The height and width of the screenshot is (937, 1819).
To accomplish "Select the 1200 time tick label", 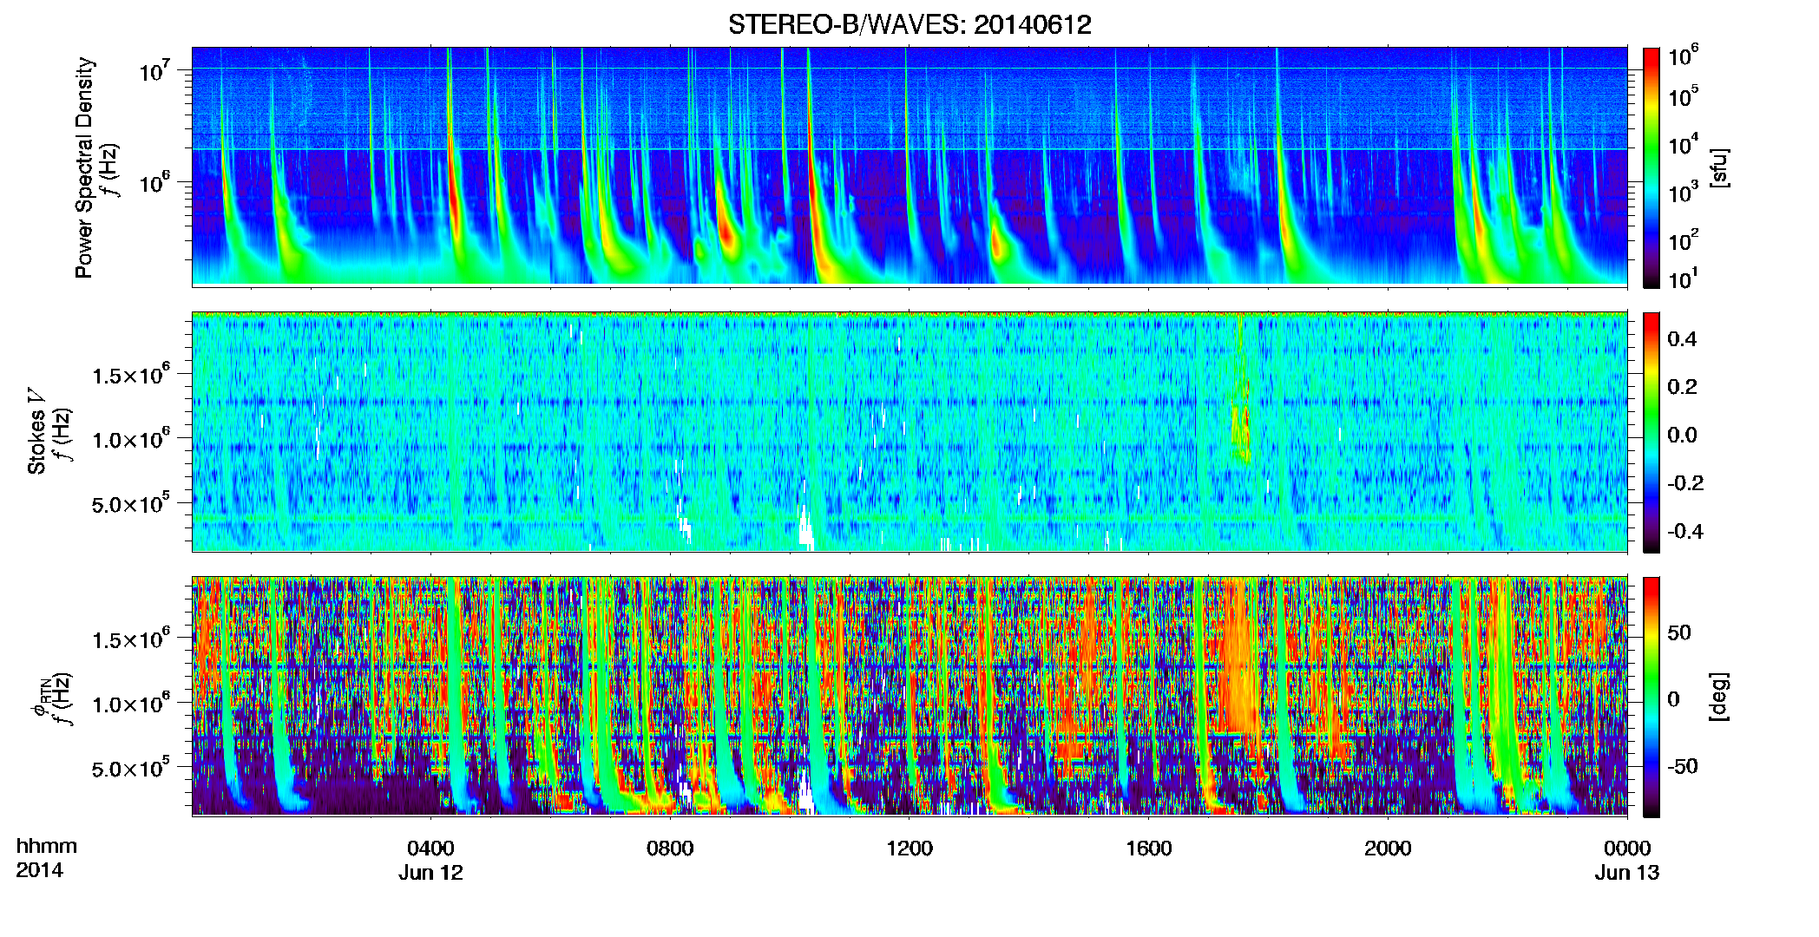I will 909,848.
